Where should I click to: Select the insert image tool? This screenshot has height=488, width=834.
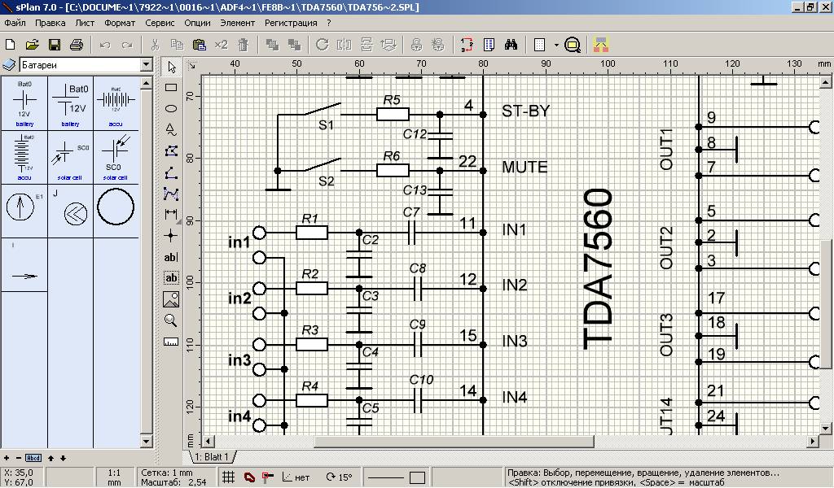tap(171, 299)
